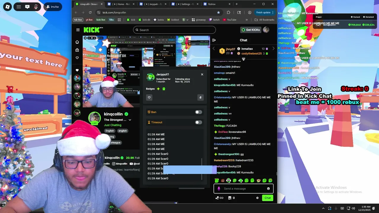Open chat settings gear icon
Screen dimensions: 379x213
click(x=257, y=198)
